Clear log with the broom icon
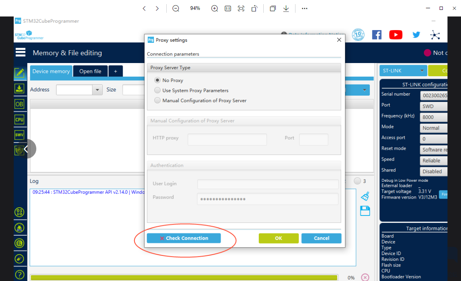461x281 pixels. click(365, 196)
